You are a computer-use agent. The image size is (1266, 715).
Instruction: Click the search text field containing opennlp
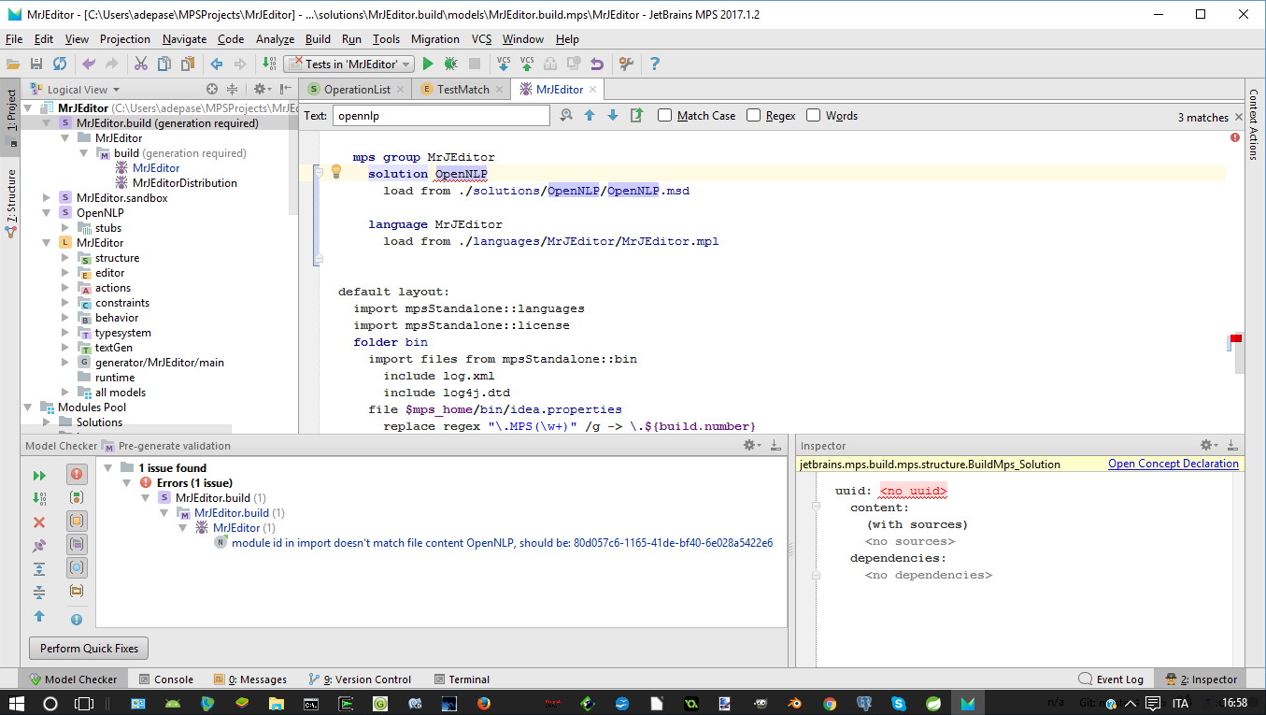[441, 116]
